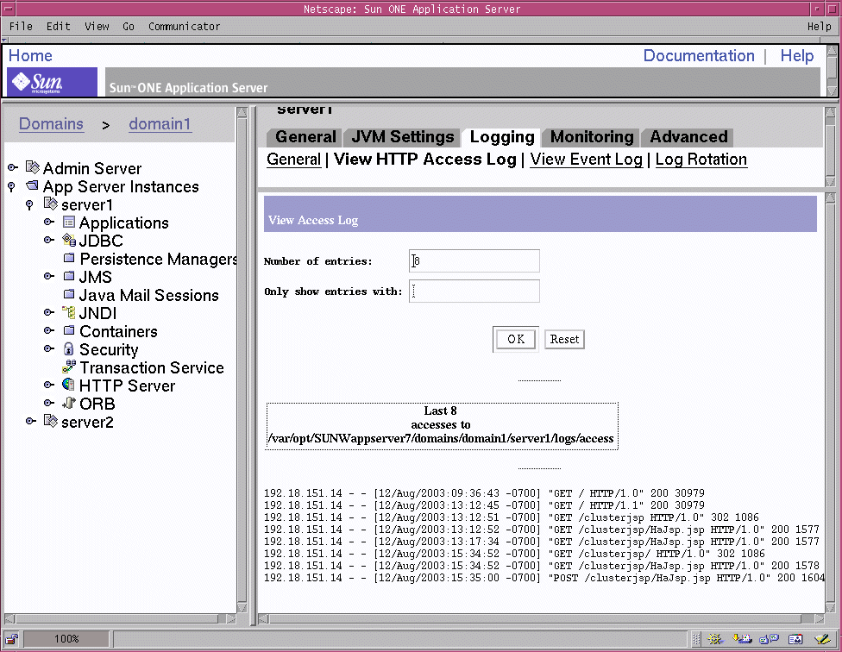Viewport: 842px width, 652px height.
Task: Expand the Admin Server tree node
Action: (x=13, y=167)
